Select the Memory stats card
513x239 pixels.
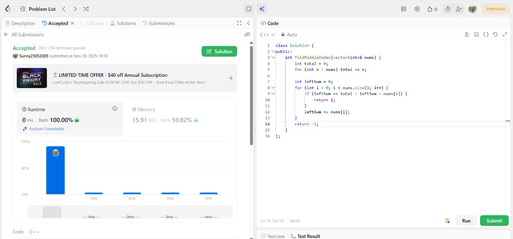tap(180, 118)
